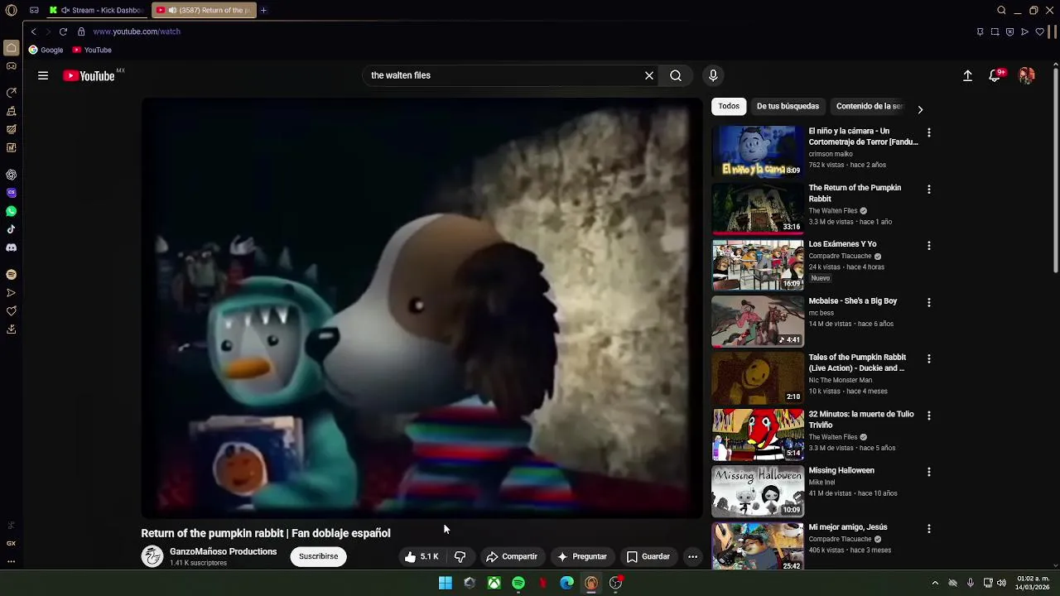Open the sidebar downloads icon
Viewport: 1060px width, 596px height.
click(12, 329)
